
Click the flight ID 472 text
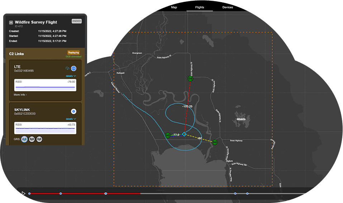point(19,26)
